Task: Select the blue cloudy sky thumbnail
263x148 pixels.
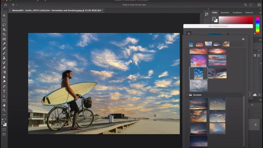Action: (198, 73)
